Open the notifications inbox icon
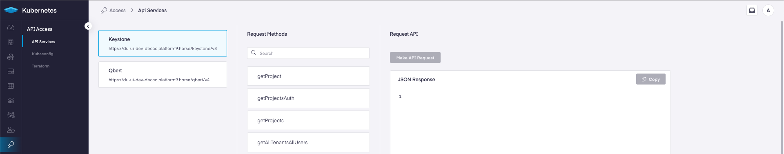784x154 pixels. coord(752,11)
